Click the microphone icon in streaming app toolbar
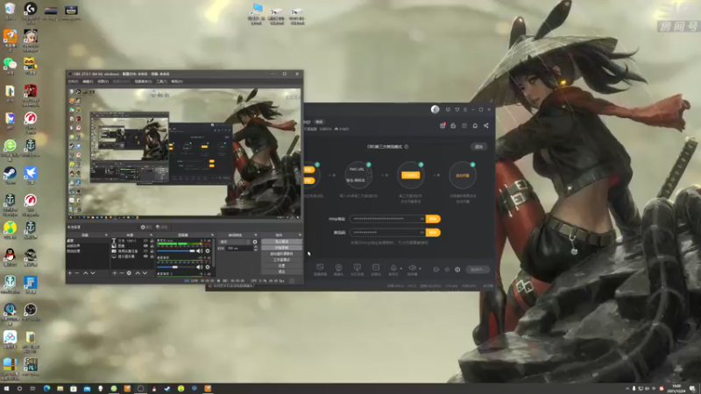This screenshot has width=701, height=394. (393, 268)
